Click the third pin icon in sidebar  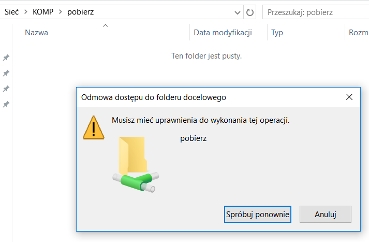6,89
